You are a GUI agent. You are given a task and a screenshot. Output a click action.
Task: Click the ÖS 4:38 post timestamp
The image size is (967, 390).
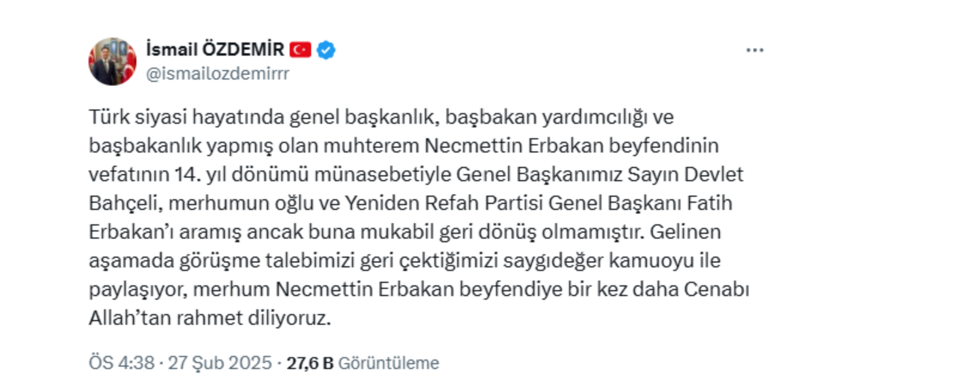click(121, 363)
